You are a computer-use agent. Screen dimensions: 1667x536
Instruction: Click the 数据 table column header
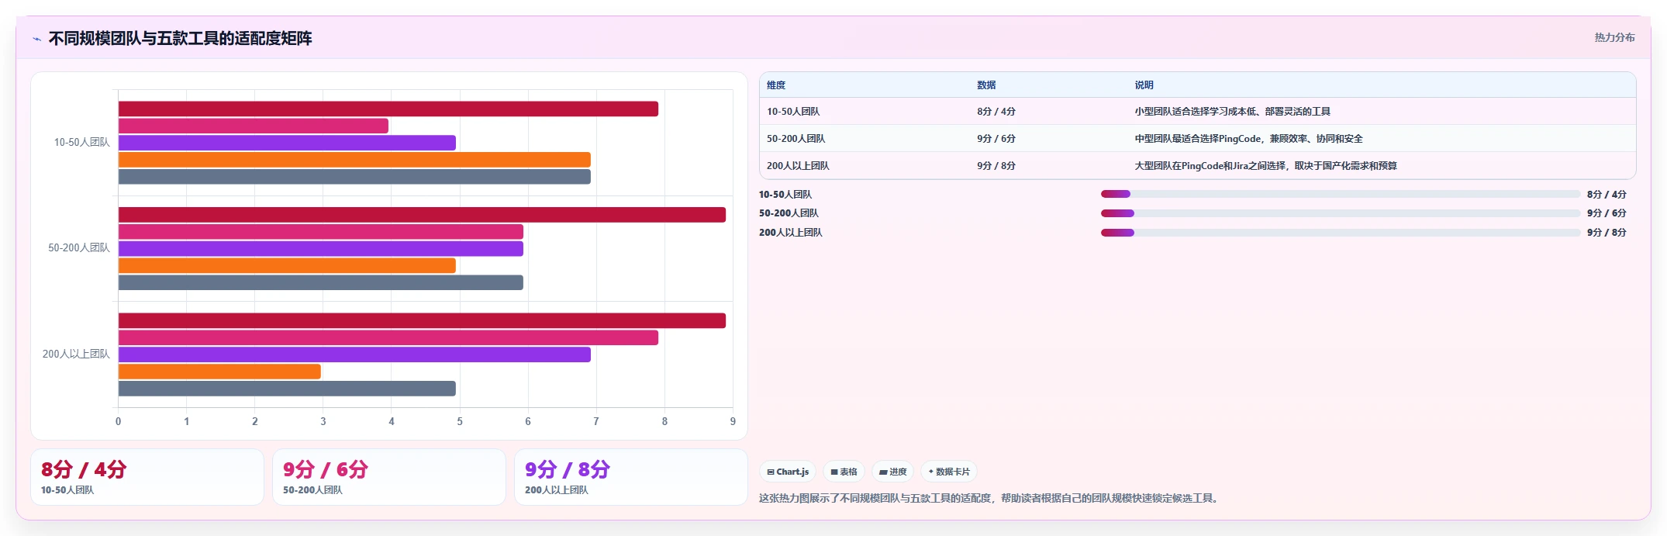pos(986,85)
